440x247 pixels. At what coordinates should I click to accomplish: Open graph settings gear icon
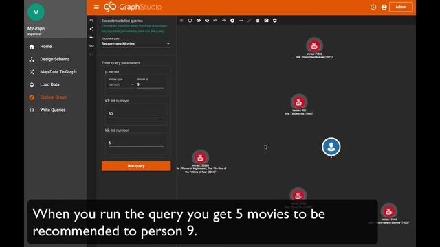tap(275, 21)
